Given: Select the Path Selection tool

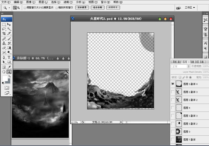Looking at the screenshot, I should (4, 62).
